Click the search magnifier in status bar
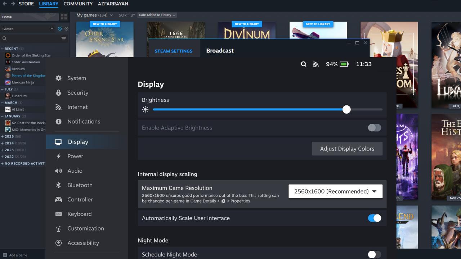461x259 pixels. pos(304,64)
